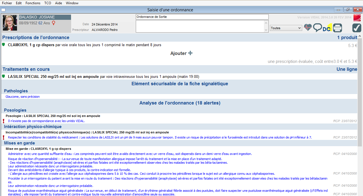Click the Posologies section heading

tap(15, 110)
